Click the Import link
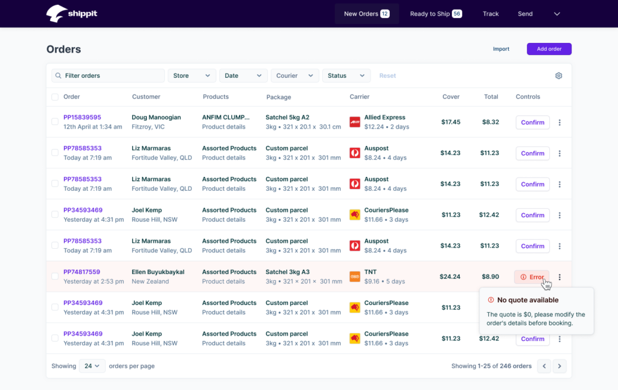Image resolution: width=618 pixels, height=390 pixels. [501, 49]
